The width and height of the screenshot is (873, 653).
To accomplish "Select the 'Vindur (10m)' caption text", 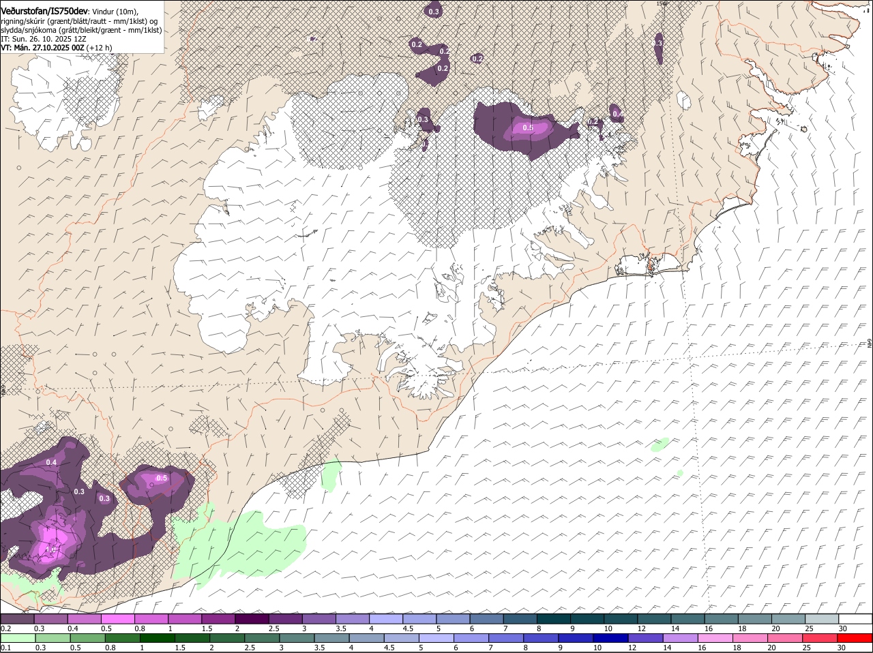I will click(114, 12).
